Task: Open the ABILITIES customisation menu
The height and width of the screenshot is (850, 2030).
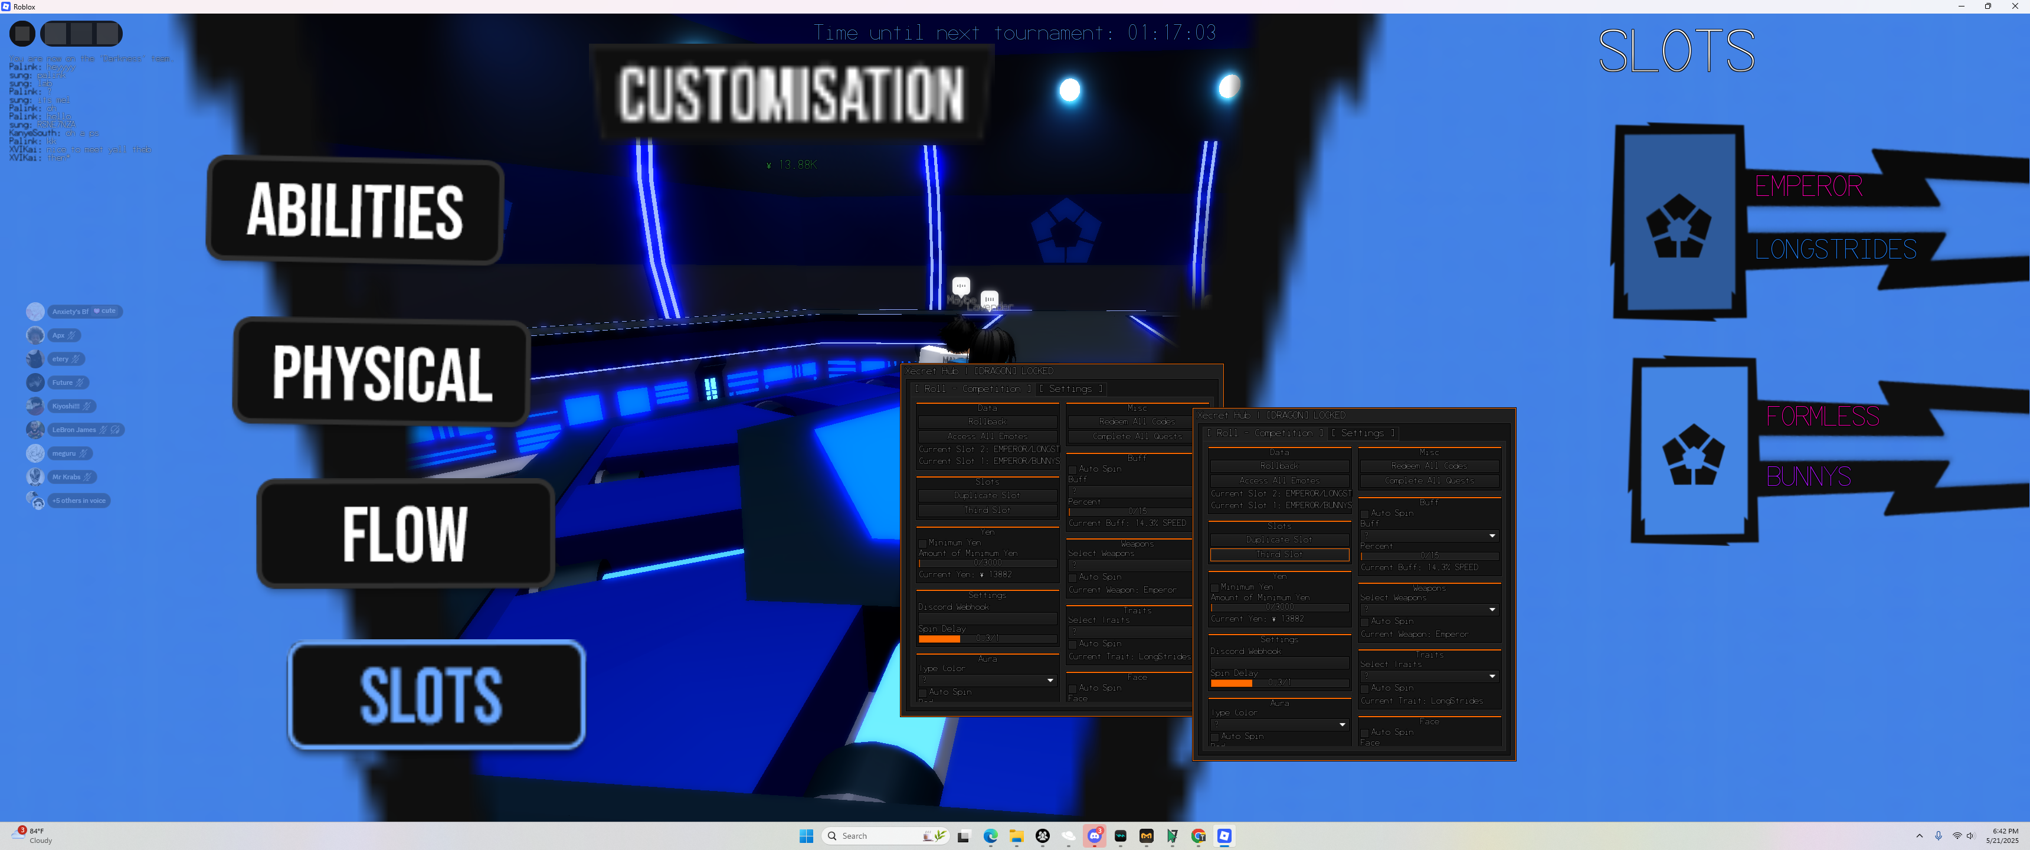Action: [355, 211]
